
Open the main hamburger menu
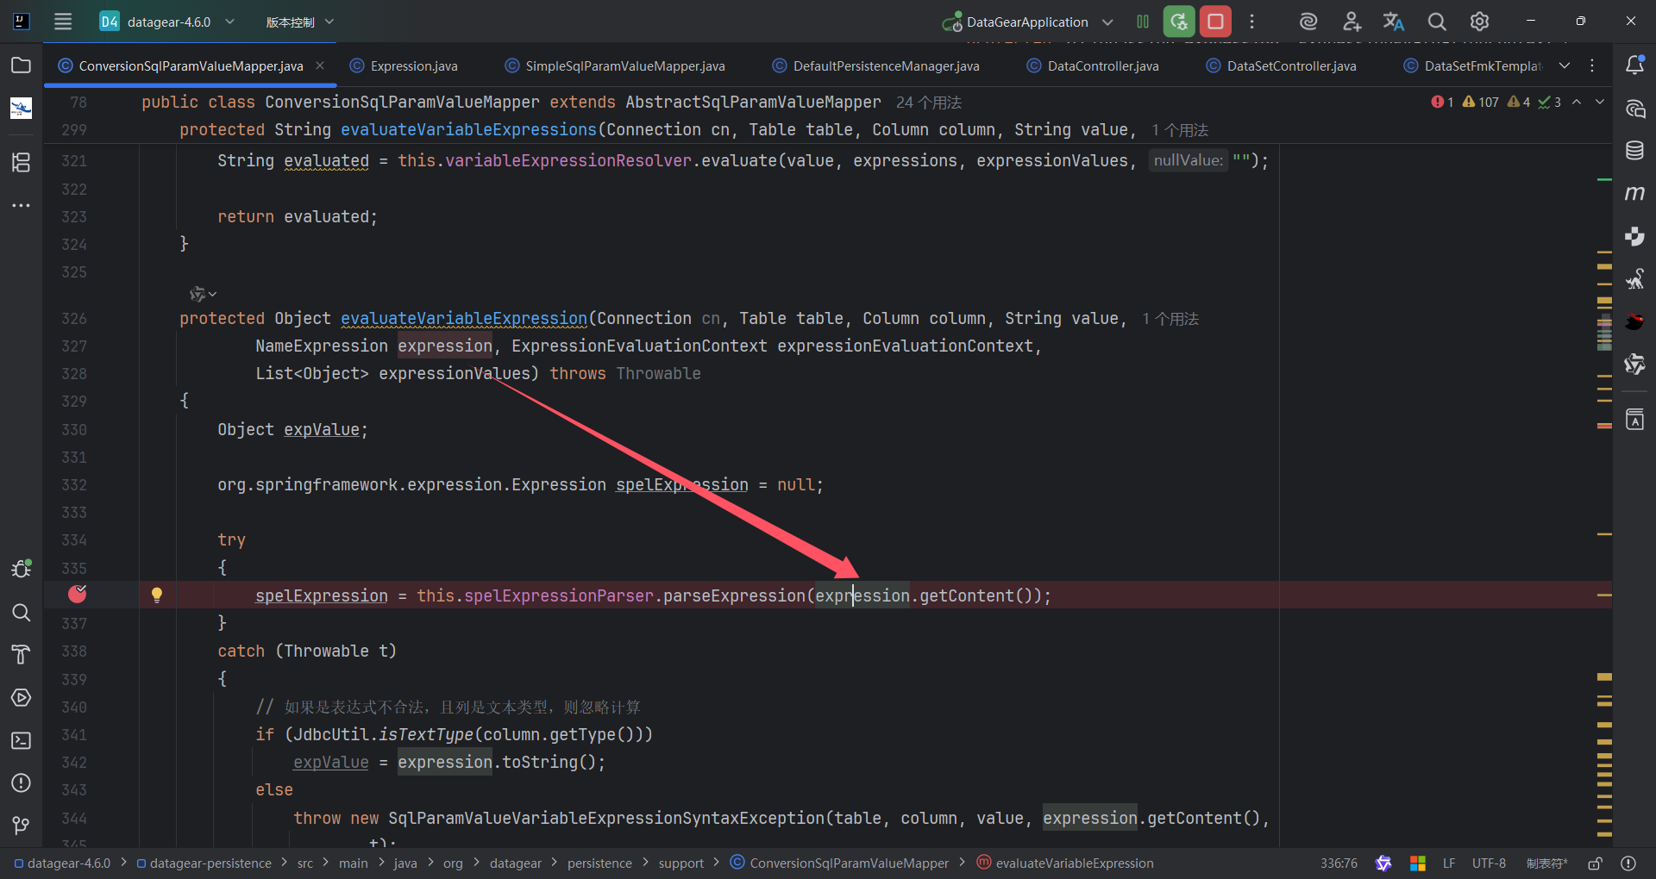click(63, 22)
